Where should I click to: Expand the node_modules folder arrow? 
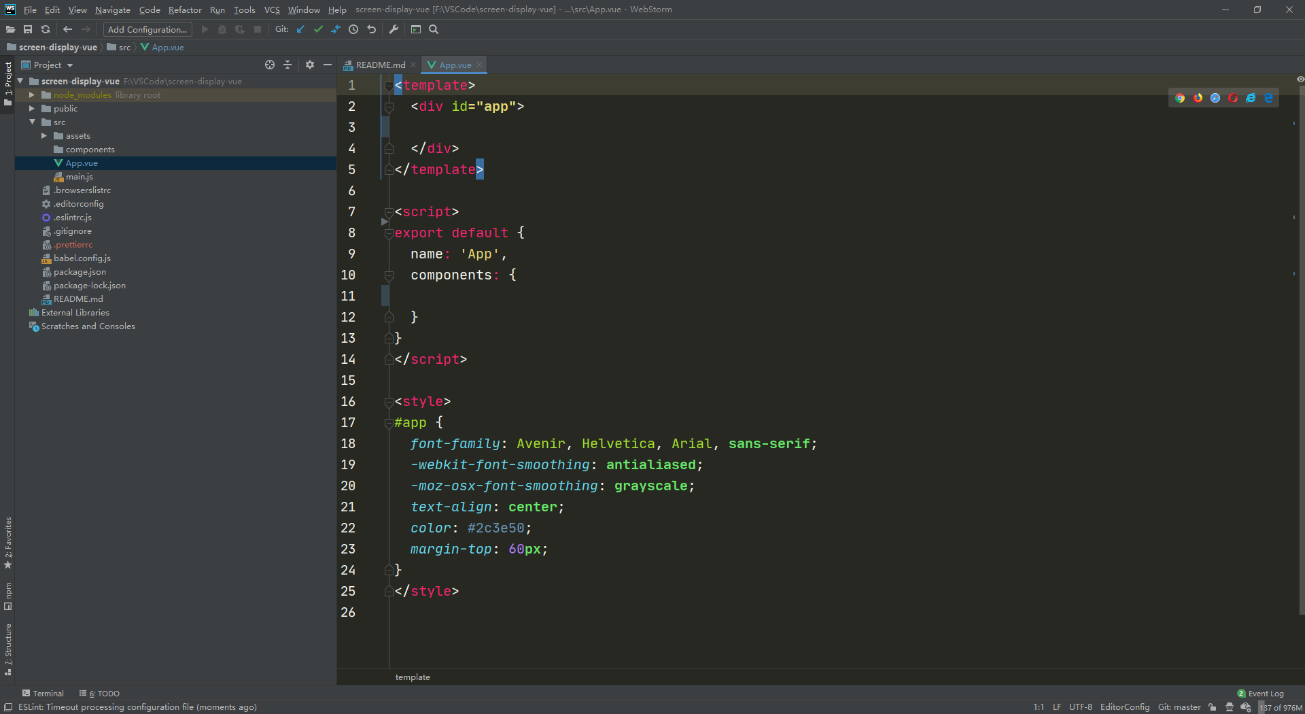(x=32, y=95)
